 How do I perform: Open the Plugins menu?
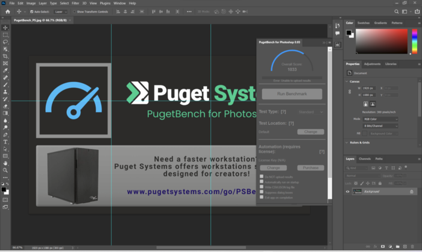click(105, 3)
